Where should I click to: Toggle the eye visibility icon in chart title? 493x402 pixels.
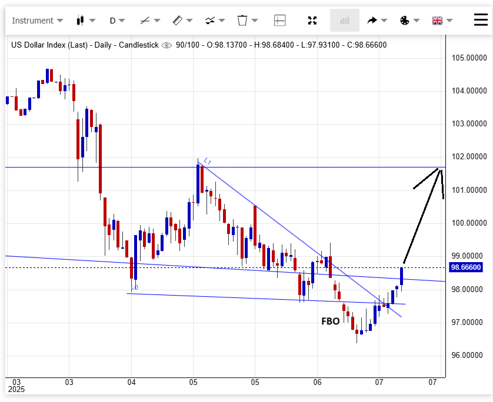pyautogui.click(x=166, y=45)
